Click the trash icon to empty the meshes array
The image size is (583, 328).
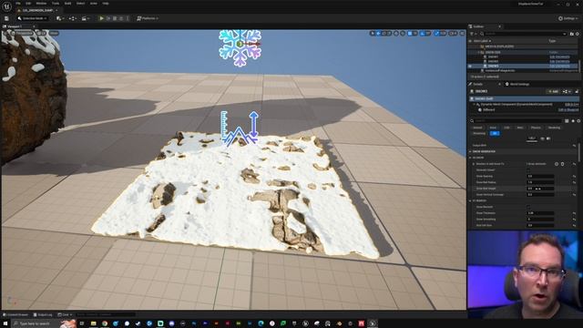563,164
